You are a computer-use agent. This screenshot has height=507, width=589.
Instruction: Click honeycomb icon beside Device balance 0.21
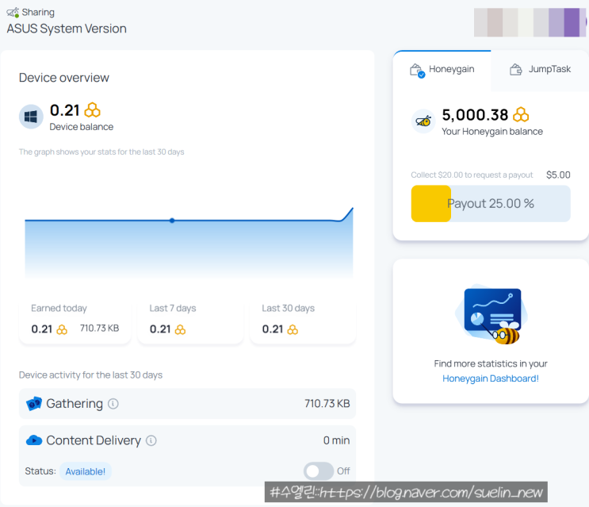[x=92, y=110]
